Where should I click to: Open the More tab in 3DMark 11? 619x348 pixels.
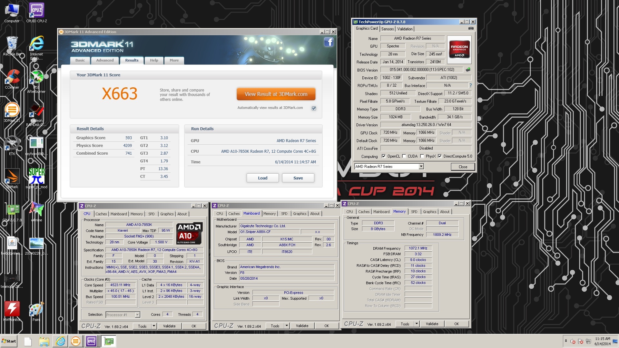tap(174, 60)
